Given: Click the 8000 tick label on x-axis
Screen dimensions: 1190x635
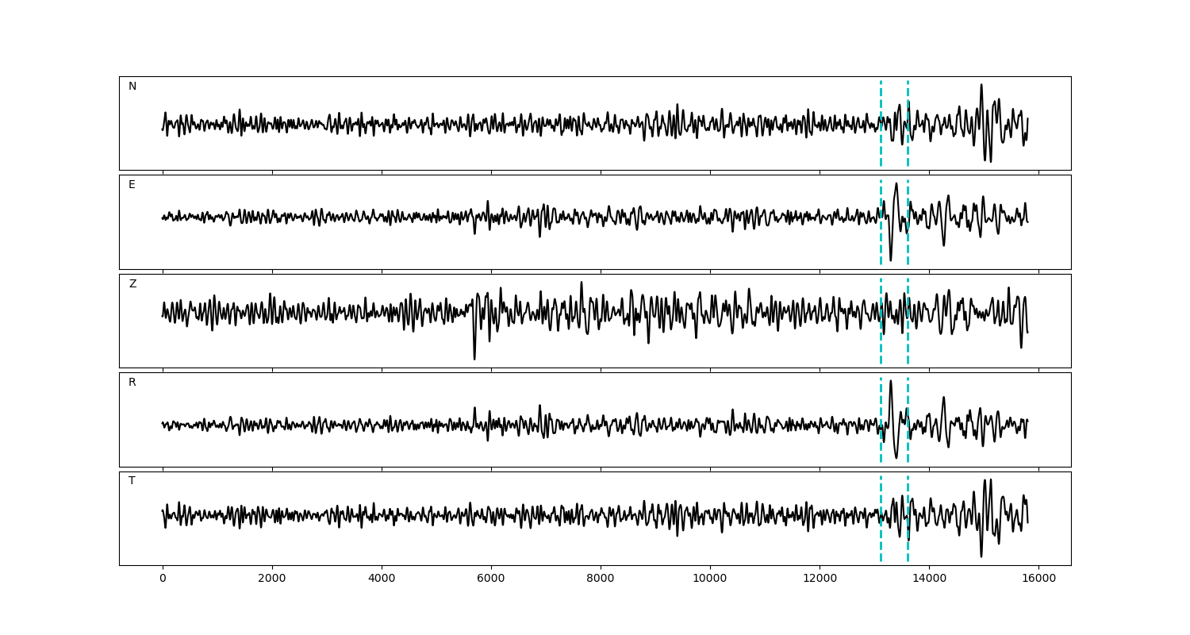Looking at the screenshot, I should pos(601,579).
